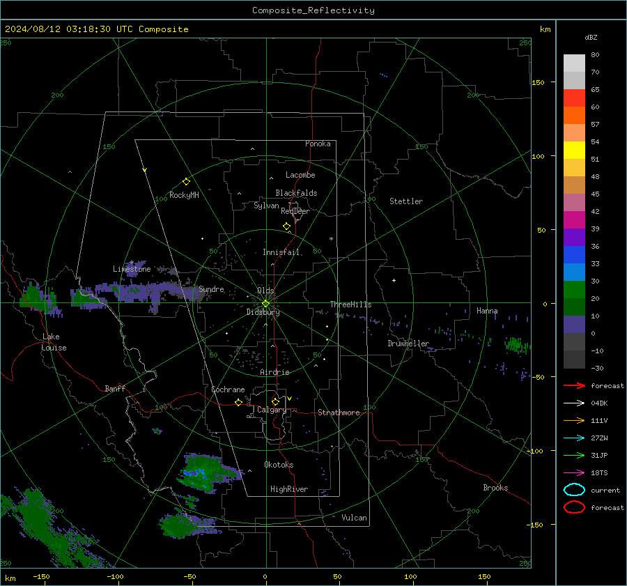Screen dimensions: 627x586
Task: Click the Brooks city label
Action: (x=495, y=488)
